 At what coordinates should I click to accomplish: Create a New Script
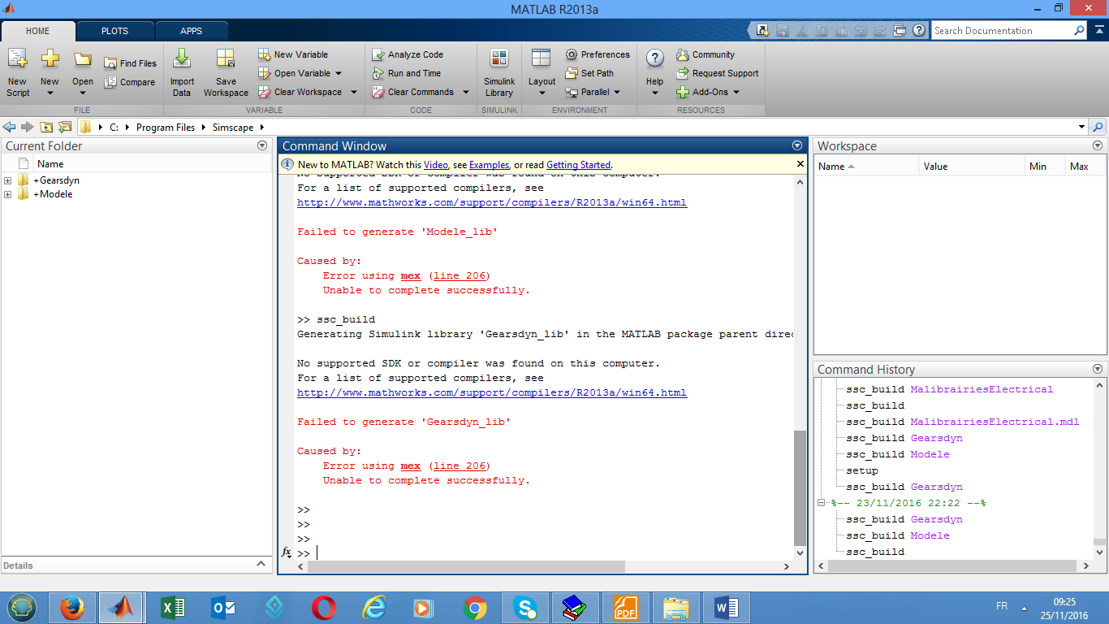click(x=18, y=72)
